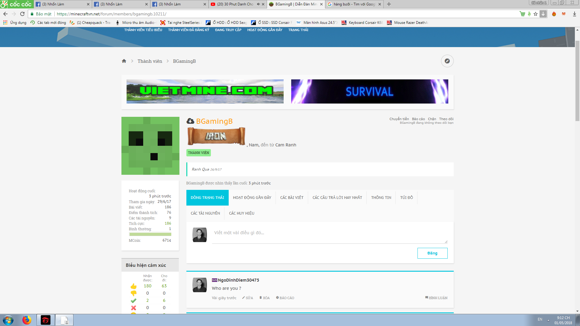Reload the page with refresh icon

coord(22,14)
